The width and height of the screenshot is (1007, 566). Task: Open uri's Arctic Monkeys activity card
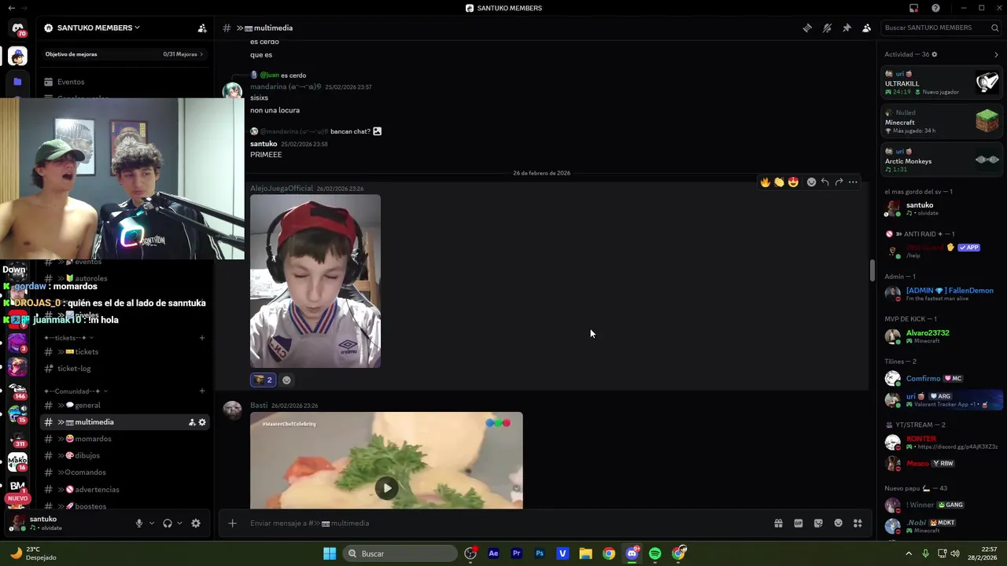tap(941, 160)
